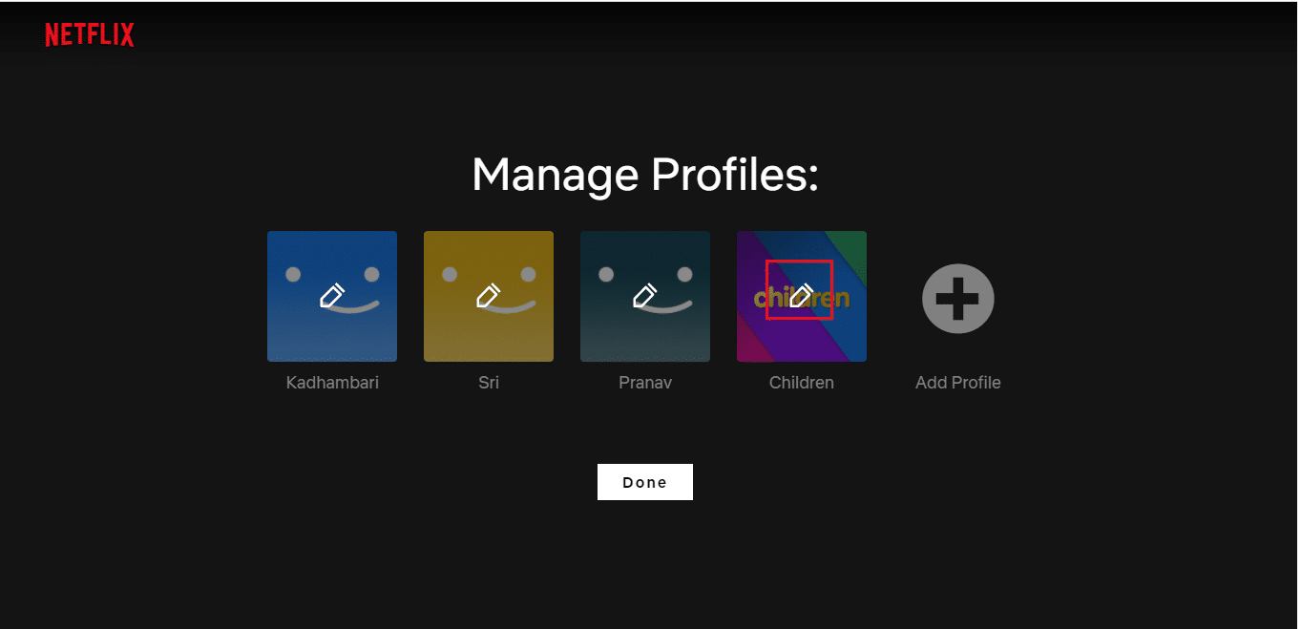Select the "Pranav" profile name
This screenshot has height=629, width=1301.
coord(645,383)
